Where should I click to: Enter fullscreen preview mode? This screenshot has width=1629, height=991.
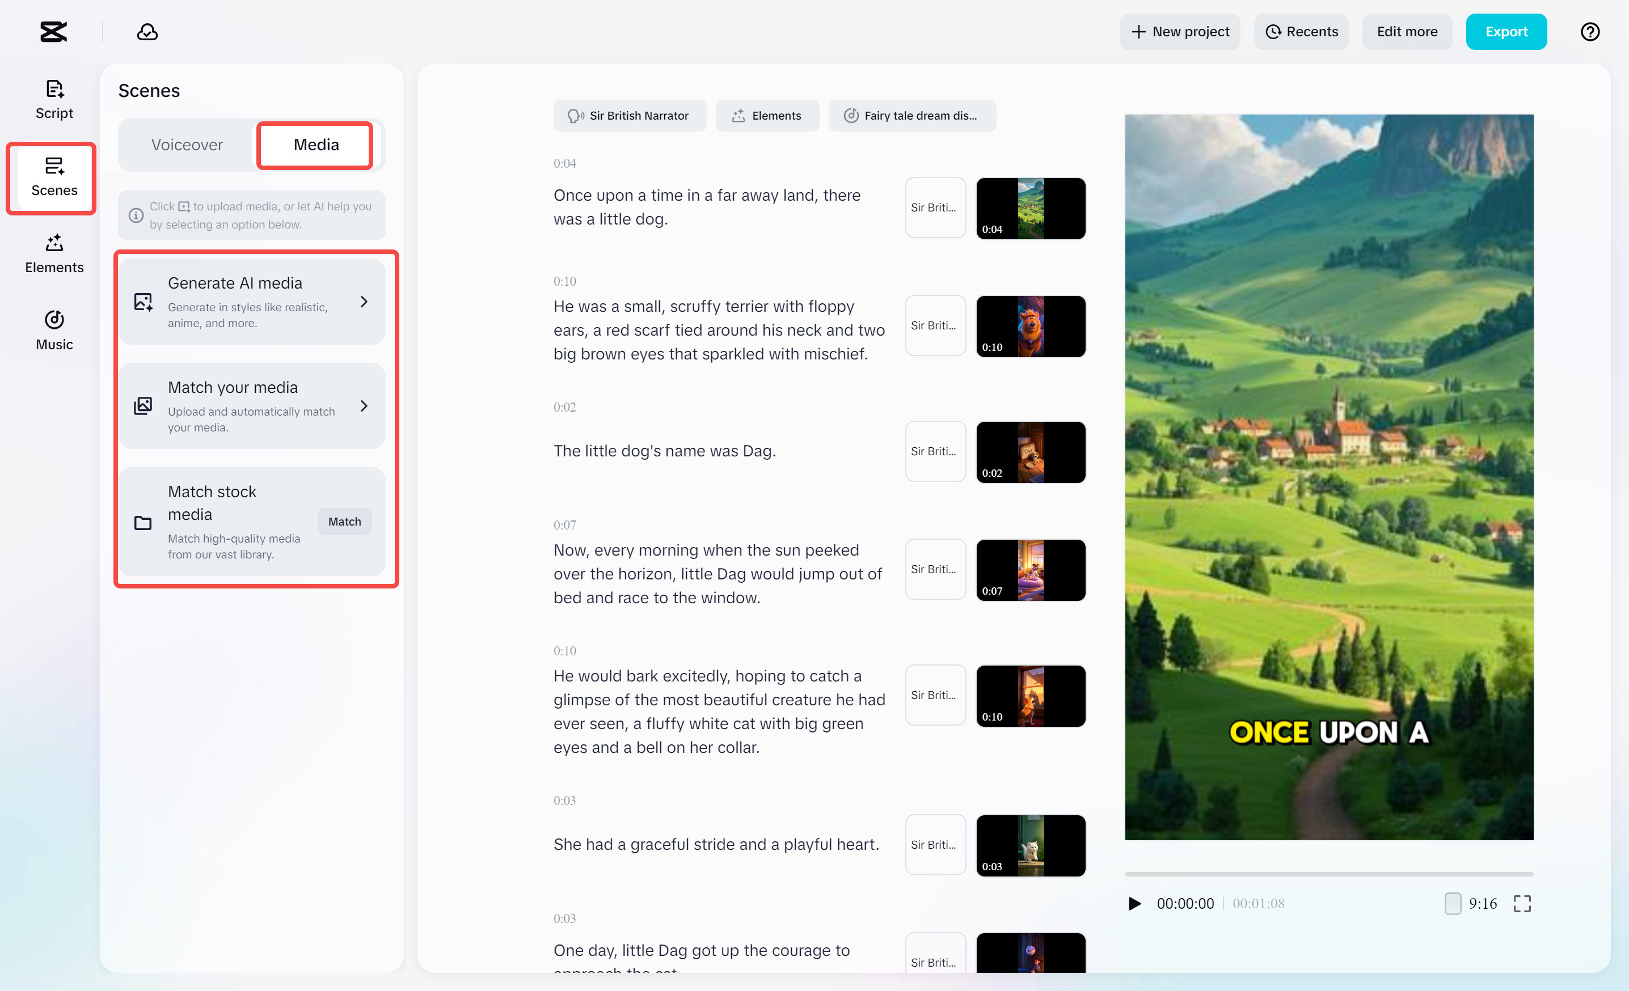pos(1522,904)
